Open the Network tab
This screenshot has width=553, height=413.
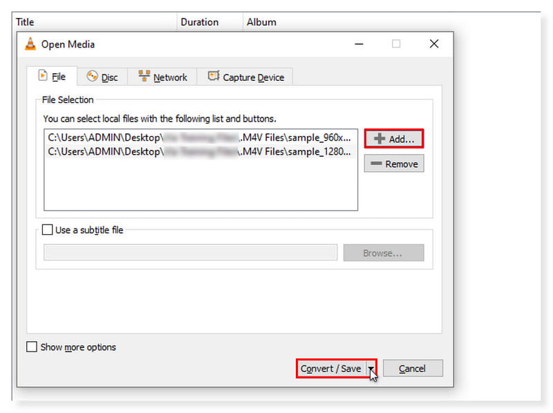click(x=162, y=77)
